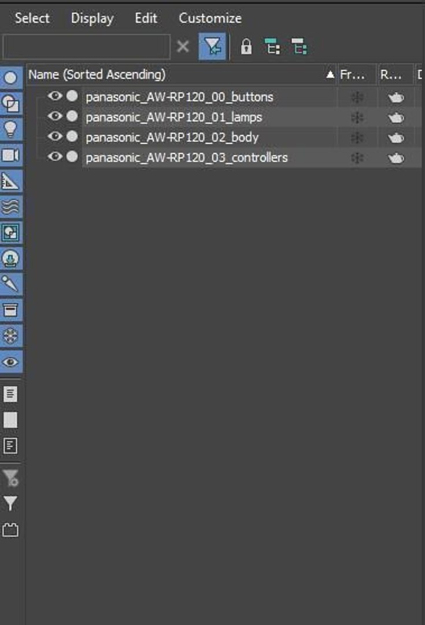This screenshot has height=625, width=425.
Task: Clear the search field with X button
Action: 183,47
